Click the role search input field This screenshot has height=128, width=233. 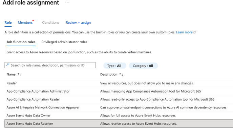tap(50, 65)
